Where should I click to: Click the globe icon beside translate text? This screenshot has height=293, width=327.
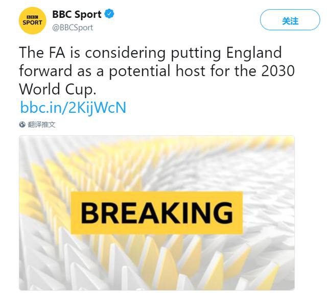click(x=22, y=125)
